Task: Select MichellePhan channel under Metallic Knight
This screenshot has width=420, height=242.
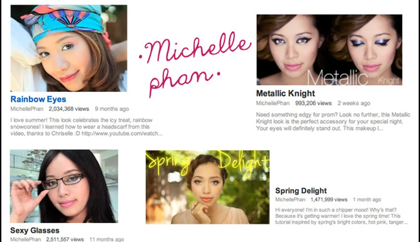Action: pos(273,103)
